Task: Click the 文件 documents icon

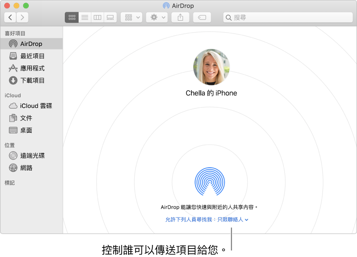Action: 13,118
